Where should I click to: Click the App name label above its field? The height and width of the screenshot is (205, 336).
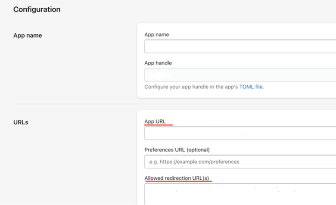click(157, 35)
